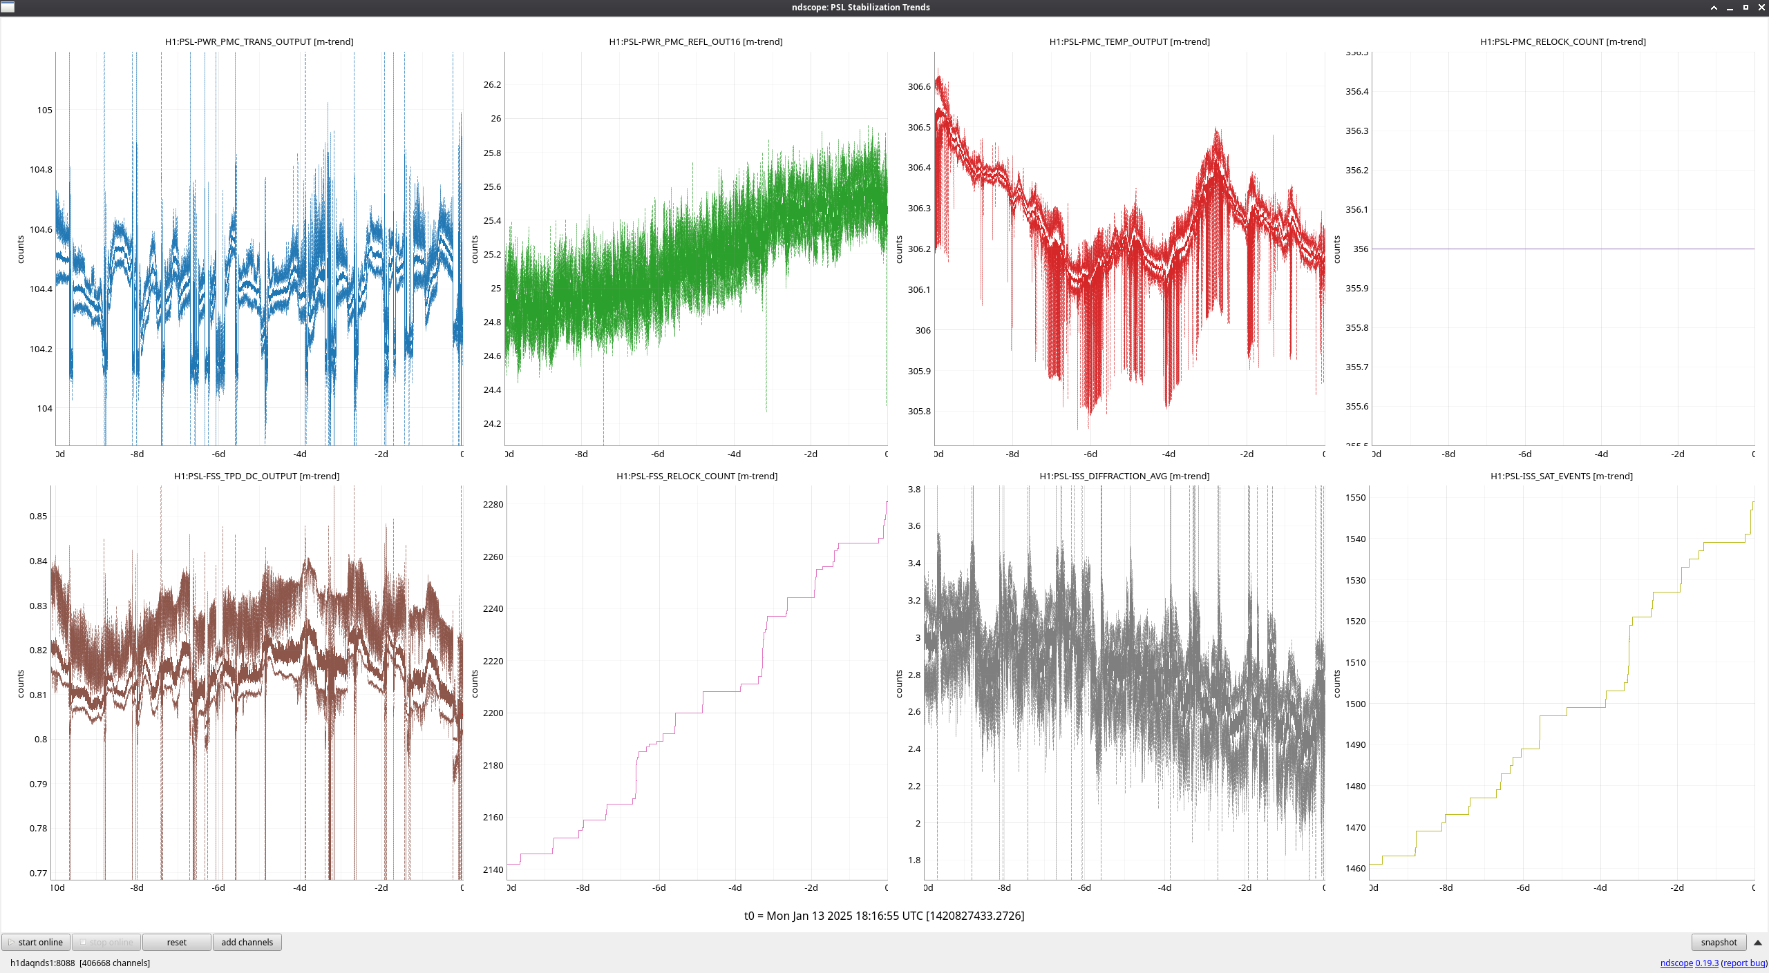
Task: Select the H1:PSL-PWR_PMC_REFL_OUT16 plot title
Action: pos(696,41)
